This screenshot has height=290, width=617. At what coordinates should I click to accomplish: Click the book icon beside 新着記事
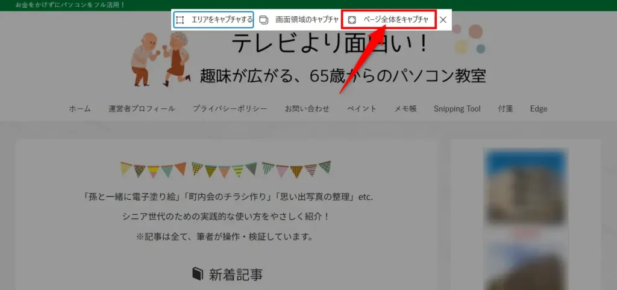coord(198,274)
